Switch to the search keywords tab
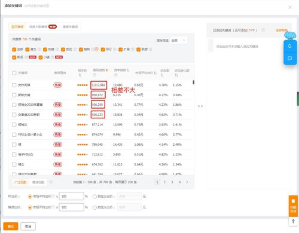The height and width of the screenshot is (233, 299). point(70,27)
